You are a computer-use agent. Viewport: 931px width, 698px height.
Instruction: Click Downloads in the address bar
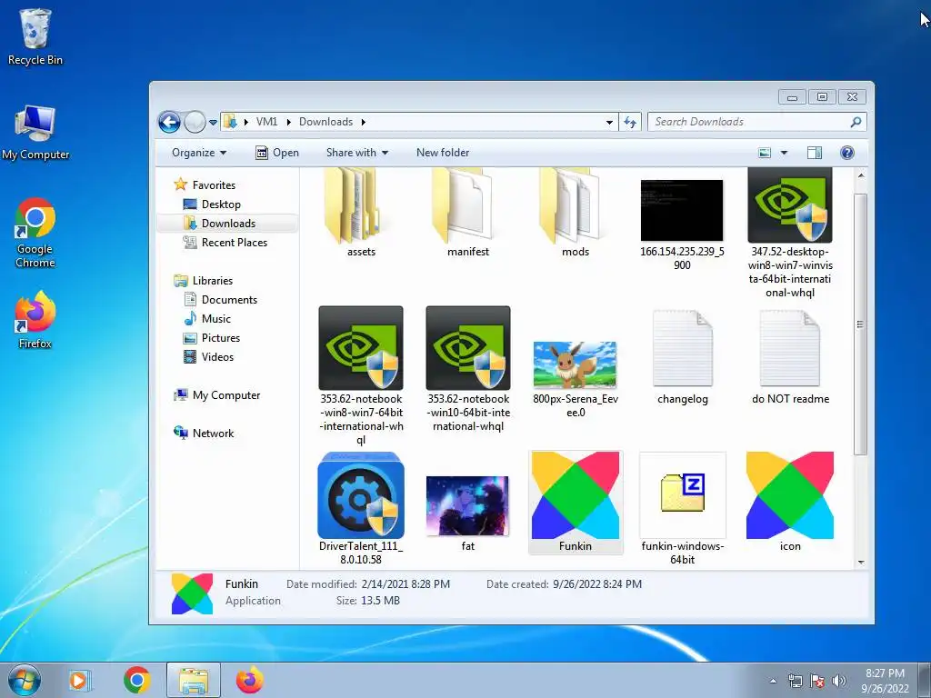click(x=326, y=122)
